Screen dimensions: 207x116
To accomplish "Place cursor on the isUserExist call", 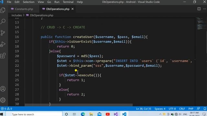I will 80,42.
